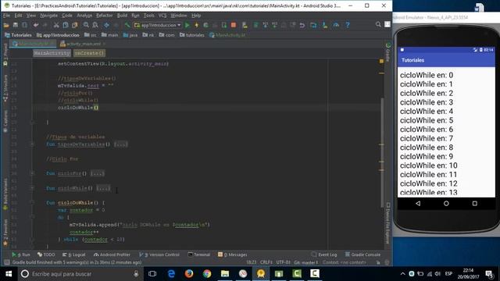Open Task View on the taskbar
500x281 pixels.
152,274
